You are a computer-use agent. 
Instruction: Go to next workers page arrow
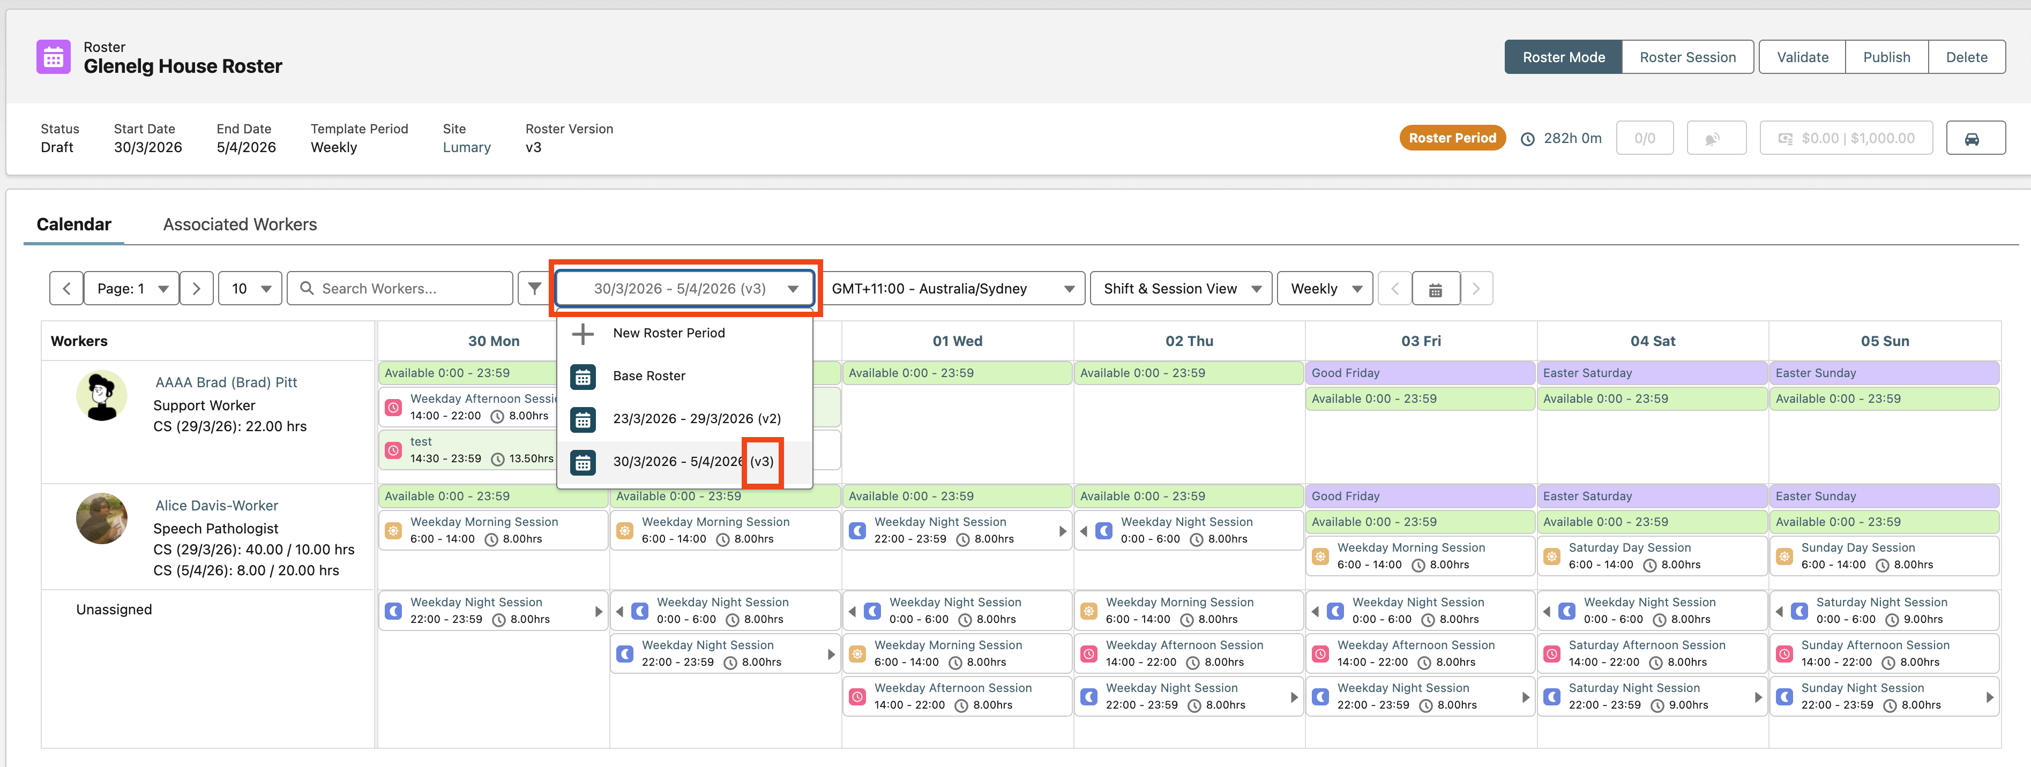(x=196, y=289)
